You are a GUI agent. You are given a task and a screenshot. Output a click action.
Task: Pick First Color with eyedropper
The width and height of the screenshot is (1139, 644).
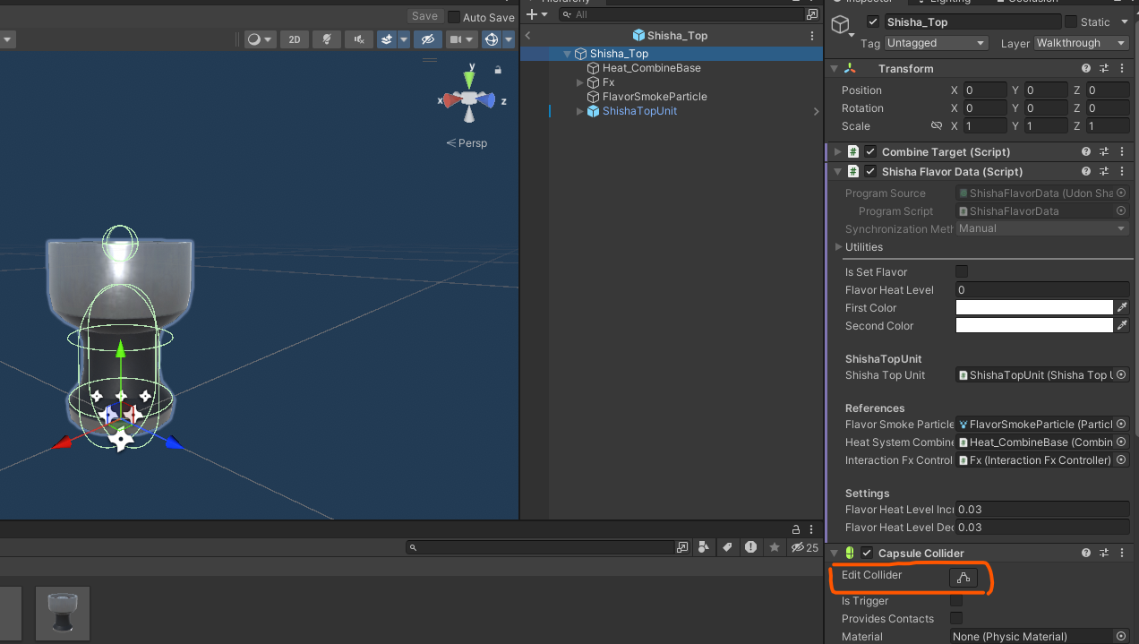click(x=1122, y=307)
